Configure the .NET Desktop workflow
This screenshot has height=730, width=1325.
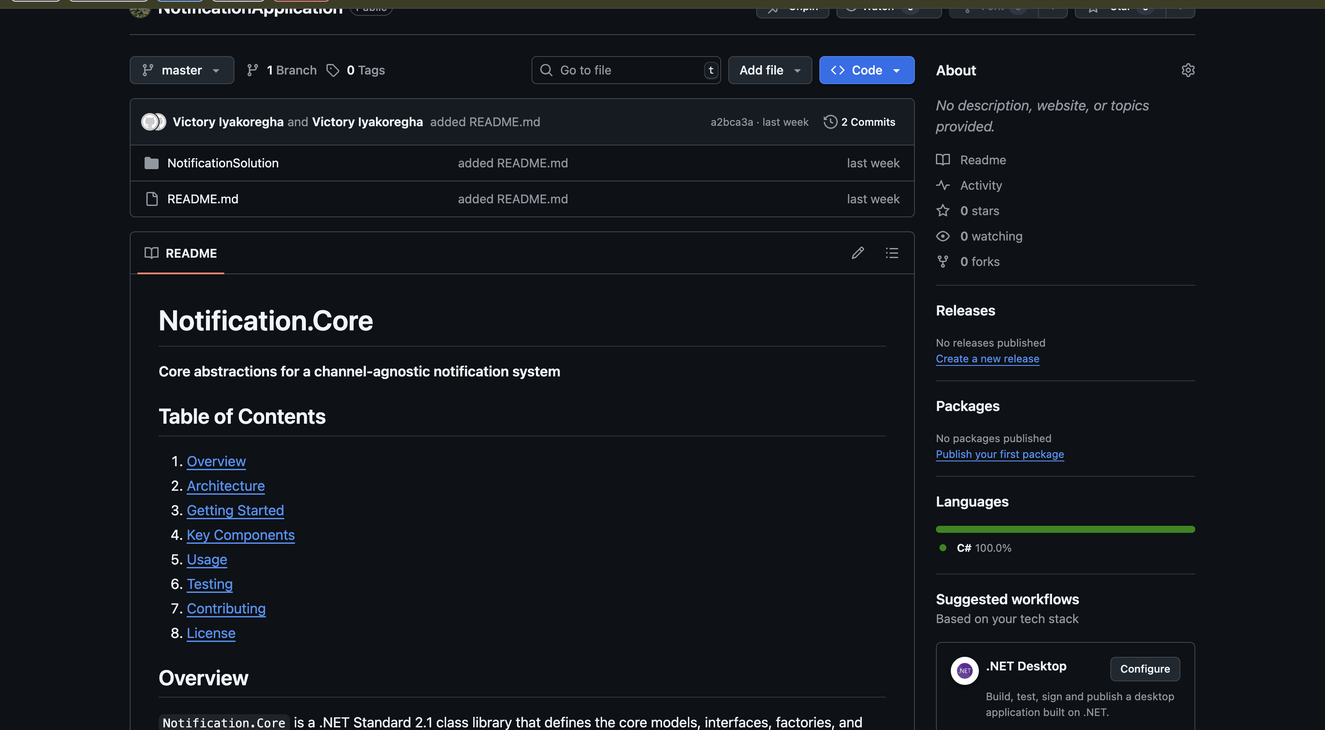(x=1144, y=669)
